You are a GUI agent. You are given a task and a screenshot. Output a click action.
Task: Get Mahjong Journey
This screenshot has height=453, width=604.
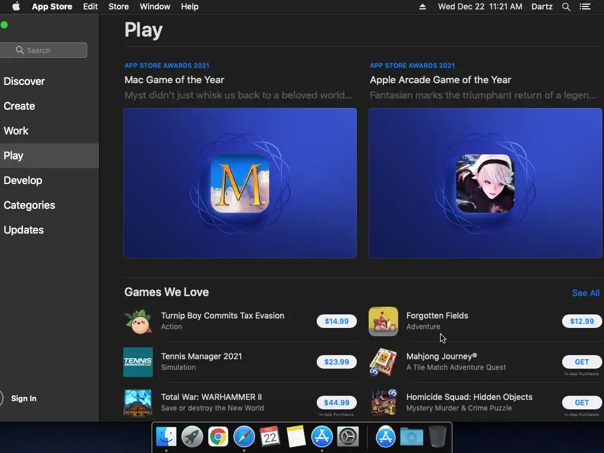pos(582,362)
